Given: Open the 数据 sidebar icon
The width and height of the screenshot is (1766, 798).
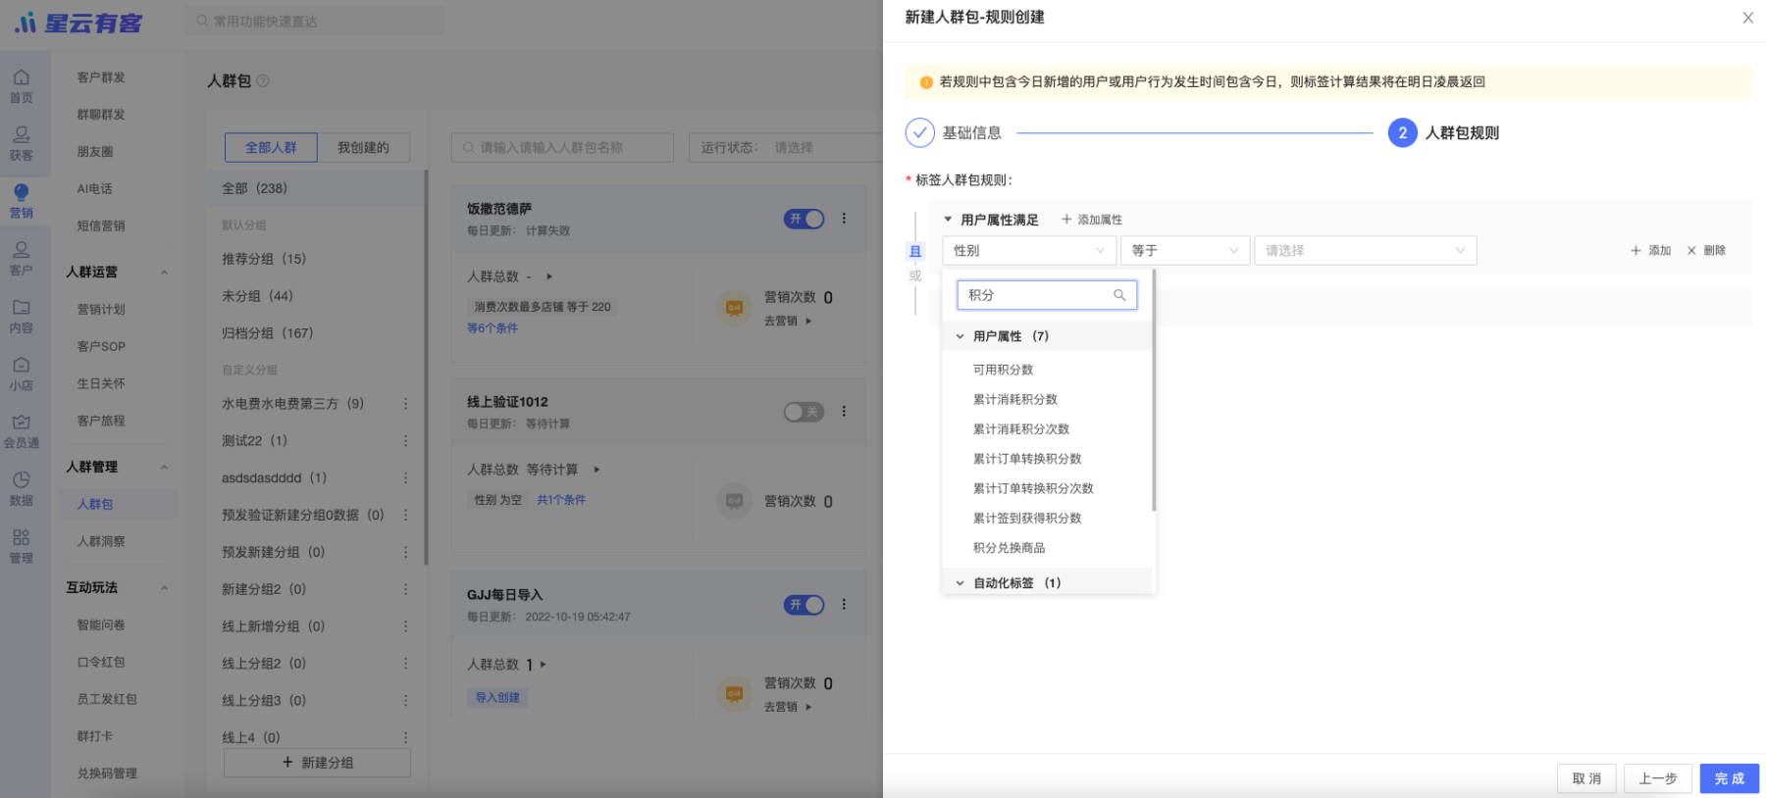Looking at the screenshot, I should point(22,488).
